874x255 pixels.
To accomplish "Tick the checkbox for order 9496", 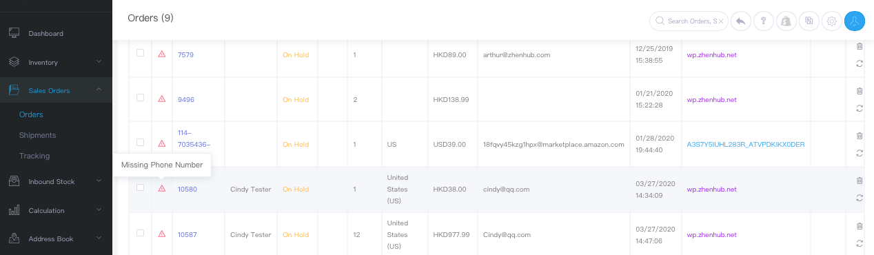I will (x=141, y=98).
